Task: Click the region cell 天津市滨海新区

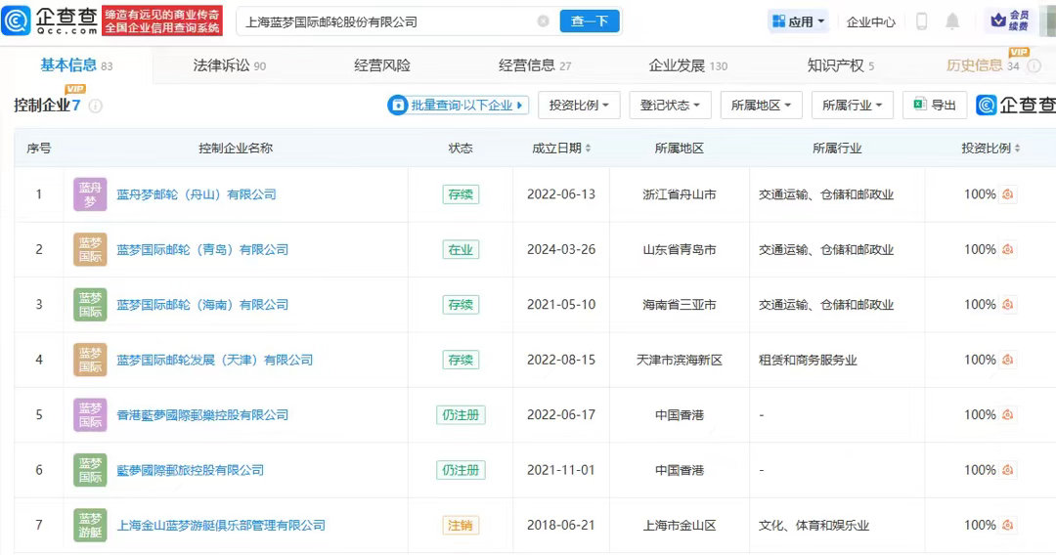Action: pos(680,360)
